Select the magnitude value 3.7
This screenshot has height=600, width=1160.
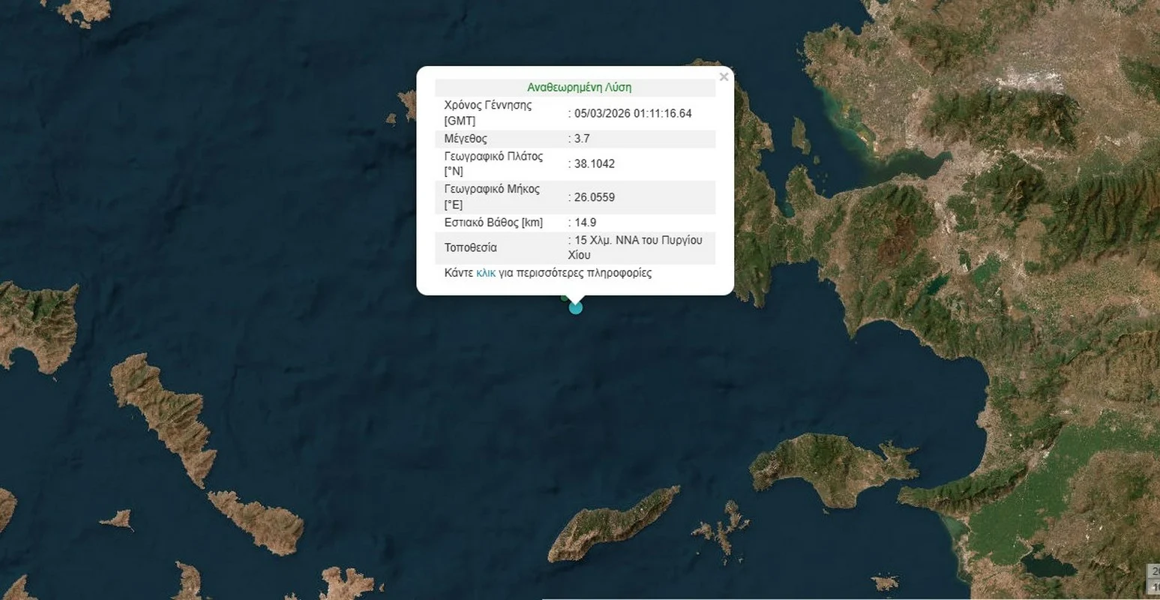582,139
